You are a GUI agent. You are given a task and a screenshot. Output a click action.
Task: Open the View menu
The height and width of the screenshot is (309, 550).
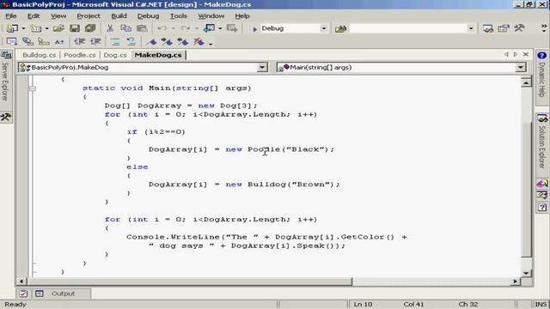pyautogui.click(x=58, y=16)
